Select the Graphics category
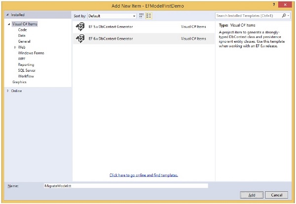 pos(19,82)
